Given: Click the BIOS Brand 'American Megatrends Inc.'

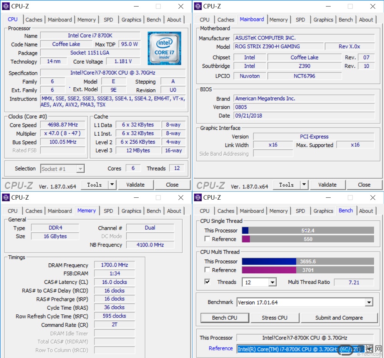Looking at the screenshot, I should click(304, 99).
